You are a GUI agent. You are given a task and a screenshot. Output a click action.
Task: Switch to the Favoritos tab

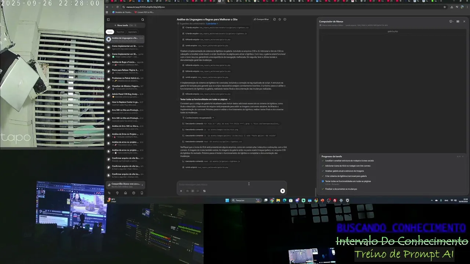pos(120,32)
